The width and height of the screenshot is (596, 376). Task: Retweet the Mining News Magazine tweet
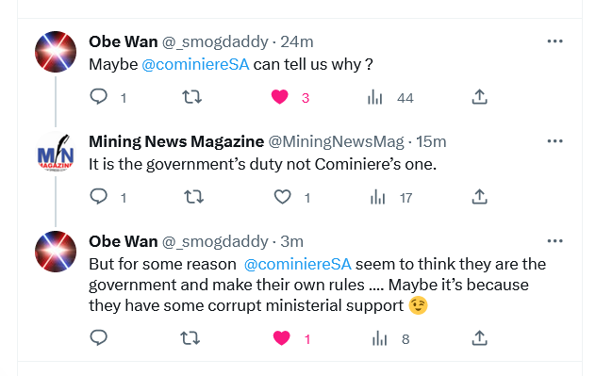point(194,197)
